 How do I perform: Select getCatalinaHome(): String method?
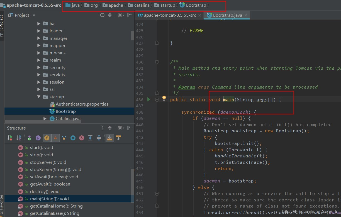tap(56, 206)
